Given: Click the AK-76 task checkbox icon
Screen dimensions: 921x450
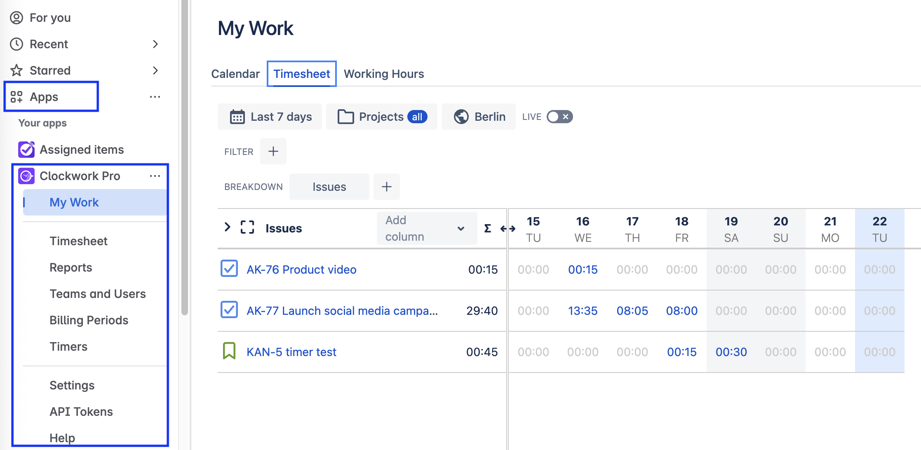Looking at the screenshot, I should (x=229, y=269).
